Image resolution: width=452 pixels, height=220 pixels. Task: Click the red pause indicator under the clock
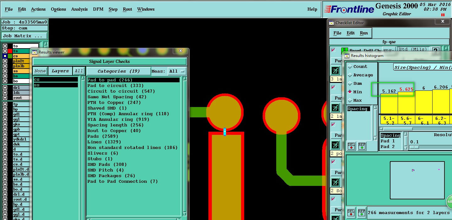(x=443, y=15)
